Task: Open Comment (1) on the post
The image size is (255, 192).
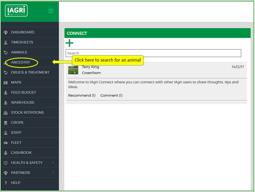Action: click(111, 95)
